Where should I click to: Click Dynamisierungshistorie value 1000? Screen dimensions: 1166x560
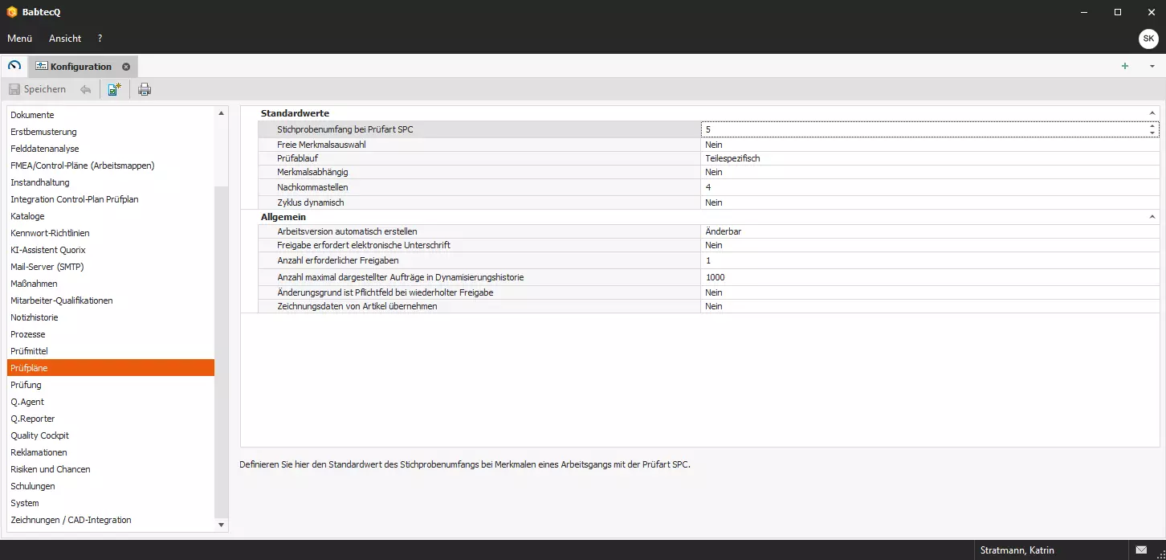click(x=930, y=277)
